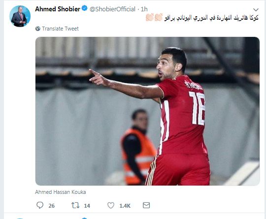
Task: Click the Ahmed Shobier display name
Action: pos(58,9)
